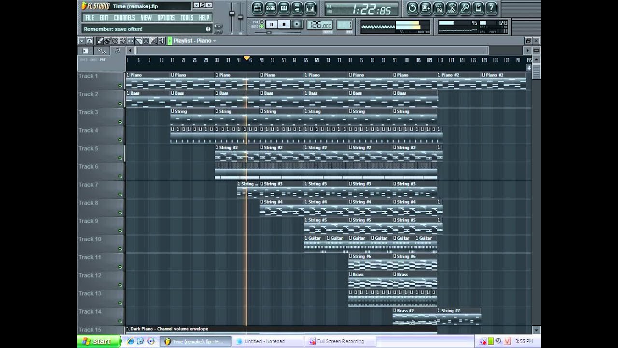The height and width of the screenshot is (348, 618).
Task: Click the playlist scrollbar left arrow
Action: (x=130, y=50)
